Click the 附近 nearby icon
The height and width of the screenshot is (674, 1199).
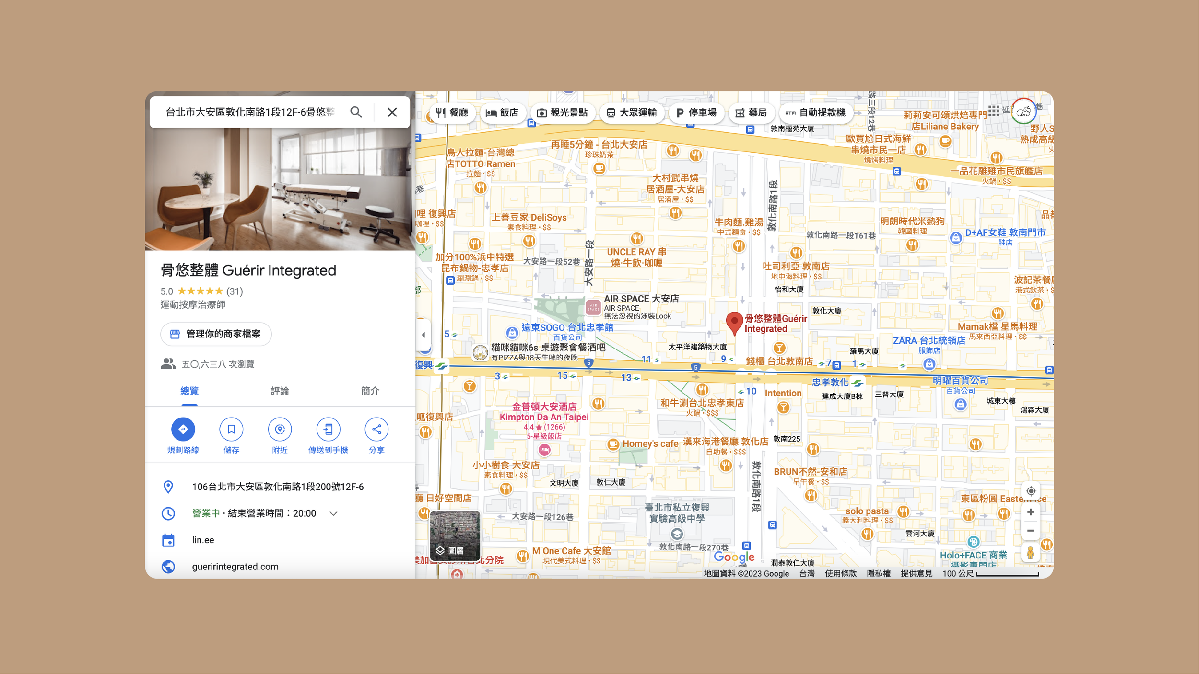pyautogui.click(x=280, y=429)
